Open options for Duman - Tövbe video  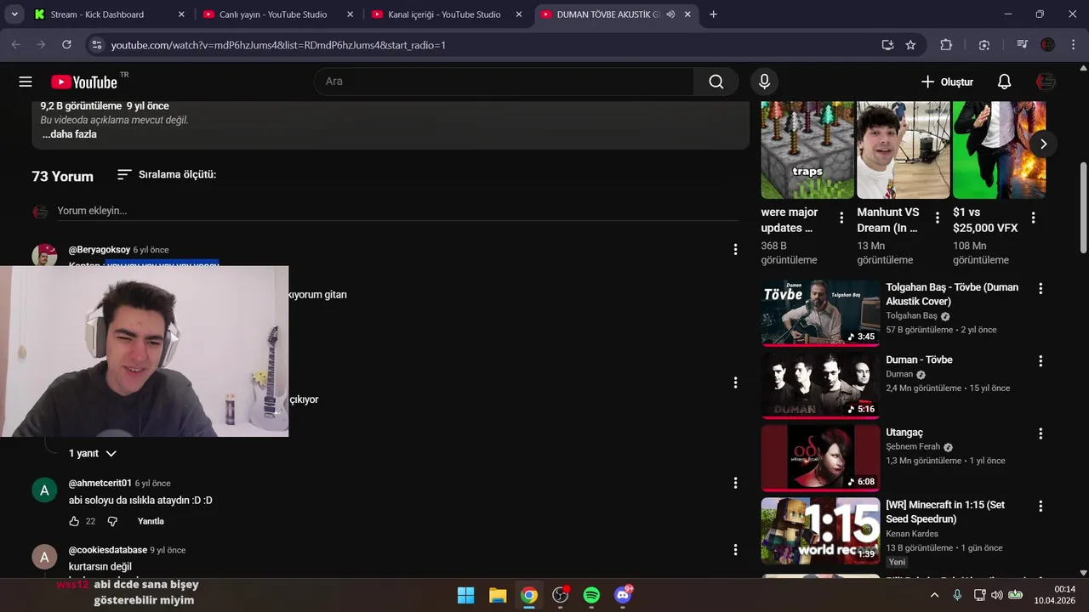coord(1040,361)
